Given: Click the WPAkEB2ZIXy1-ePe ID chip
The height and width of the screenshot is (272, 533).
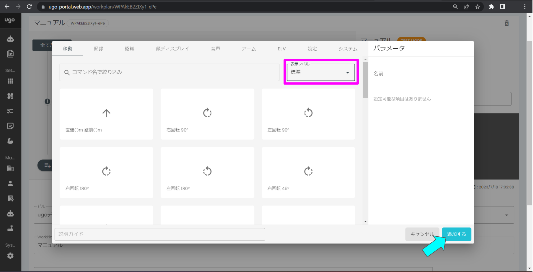Looking at the screenshot, I should coord(88,23).
